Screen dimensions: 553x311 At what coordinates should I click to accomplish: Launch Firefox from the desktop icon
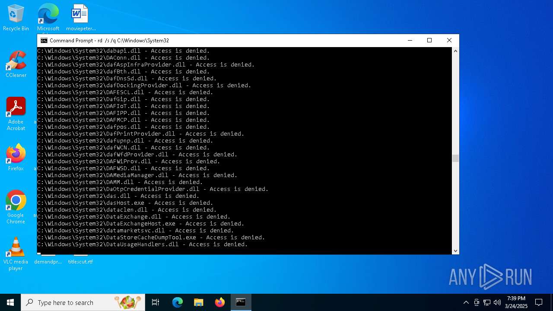click(x=16, y=158)
